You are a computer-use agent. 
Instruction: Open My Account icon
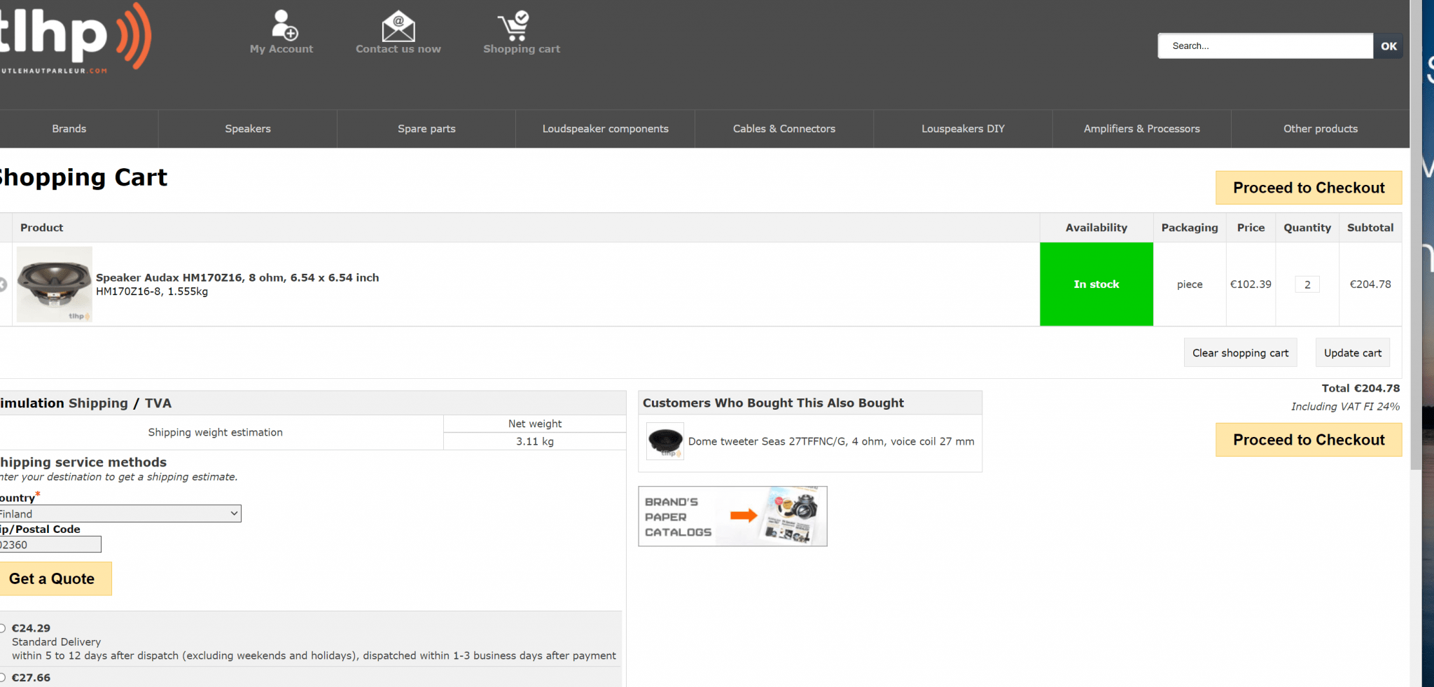pos(284,26)
